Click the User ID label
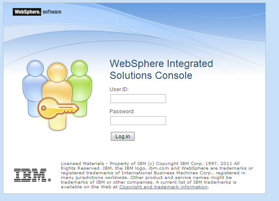This screenshot has height=201, width=279. point(119,89)
